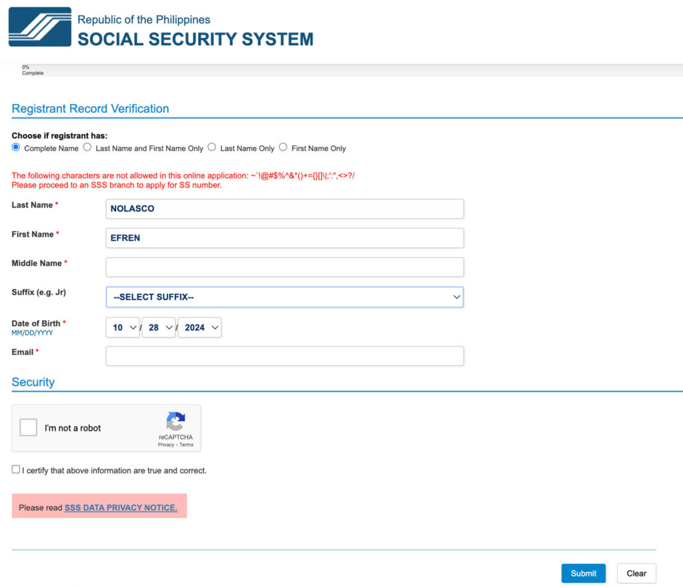Select the Last Name Only option
The image size is (683, 587).
point(211,147)
